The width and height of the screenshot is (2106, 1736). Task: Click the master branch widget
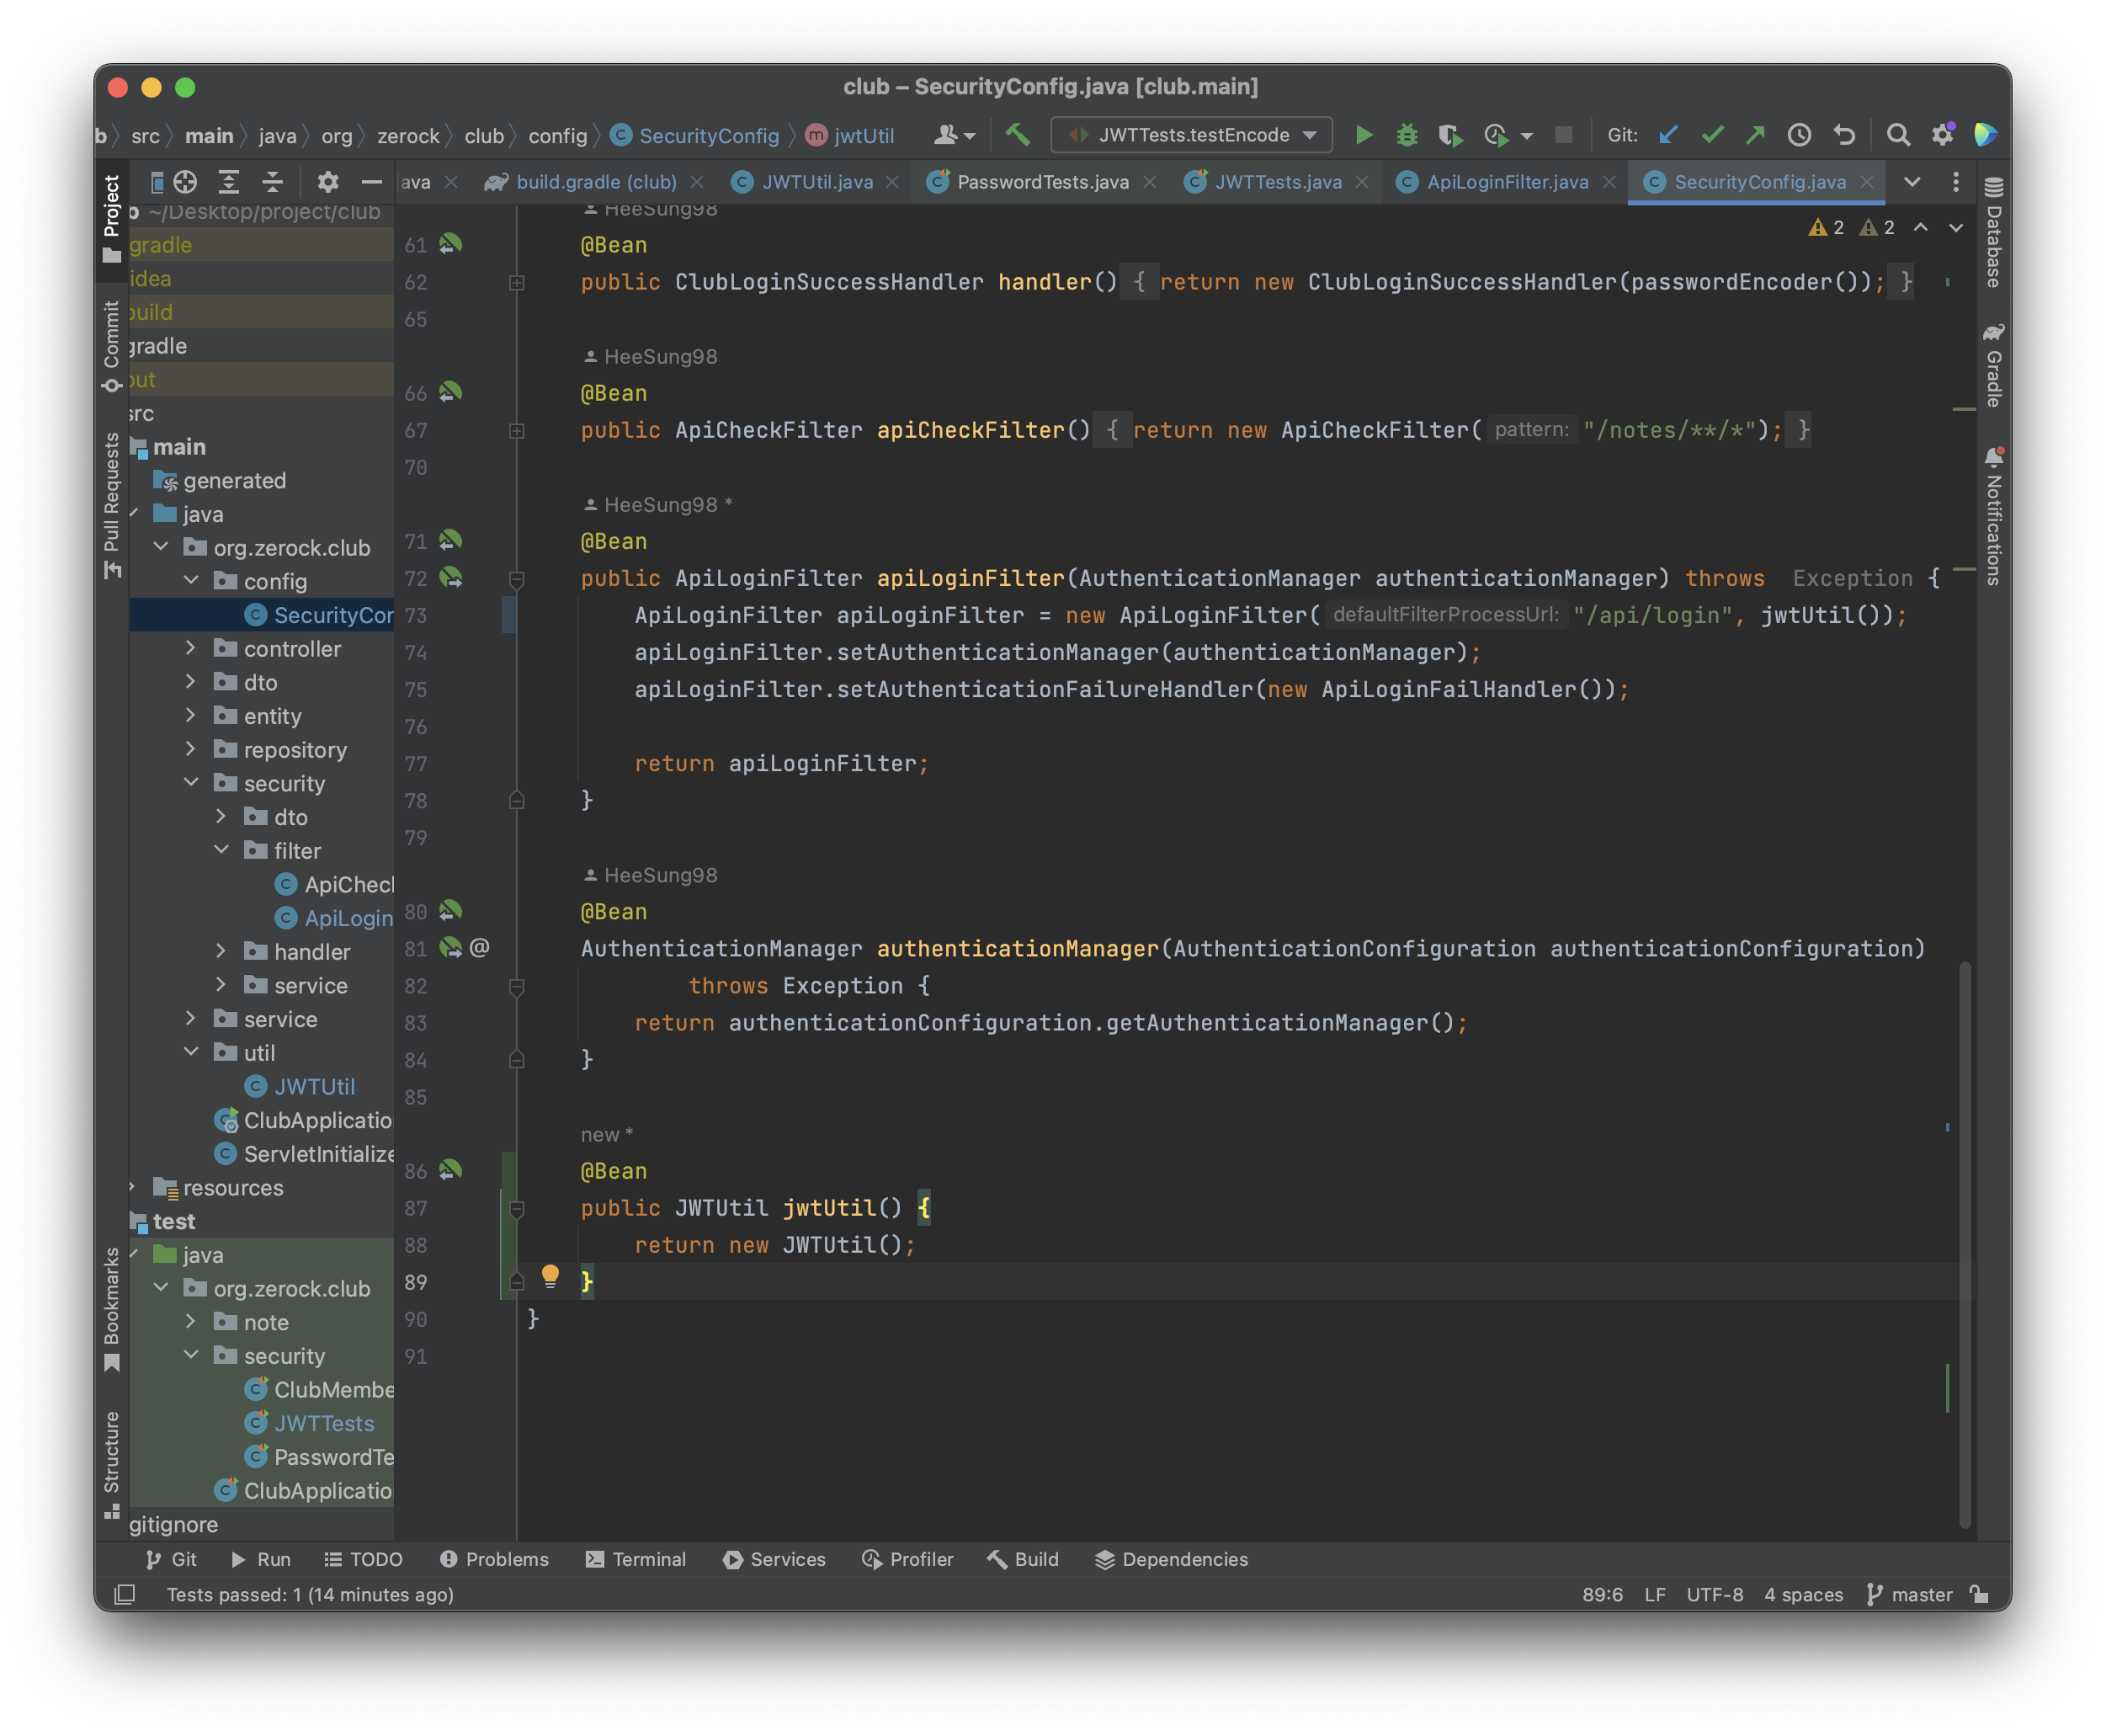[x=1909, y=1594]
